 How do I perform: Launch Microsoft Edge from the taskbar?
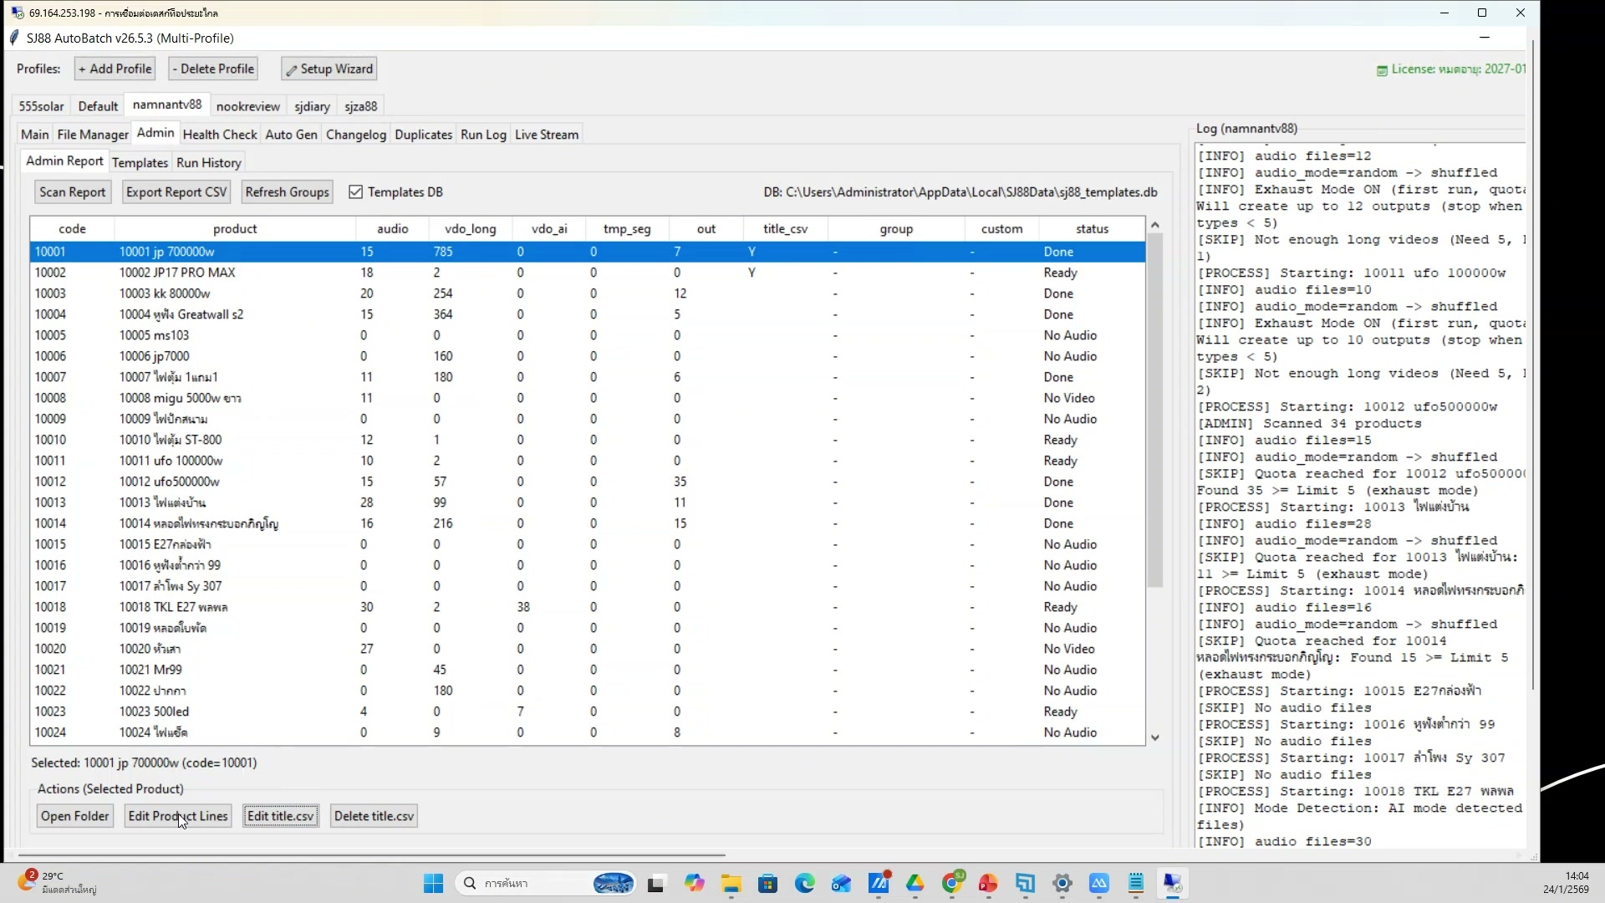(804, 884)
